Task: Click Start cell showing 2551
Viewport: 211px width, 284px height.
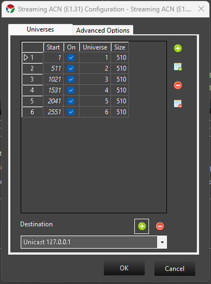Action: tap(53, 112)
